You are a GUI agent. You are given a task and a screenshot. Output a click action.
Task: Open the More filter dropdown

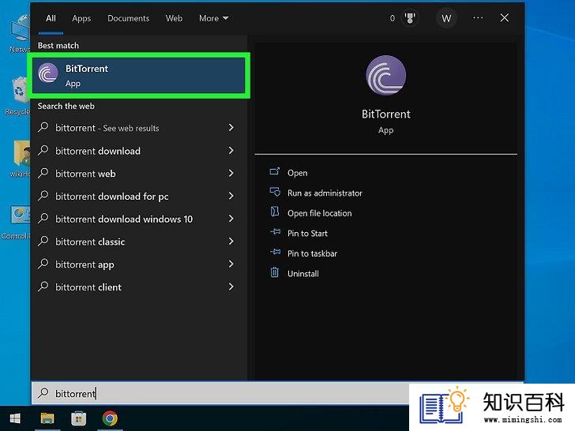click(x=214, y=18)
